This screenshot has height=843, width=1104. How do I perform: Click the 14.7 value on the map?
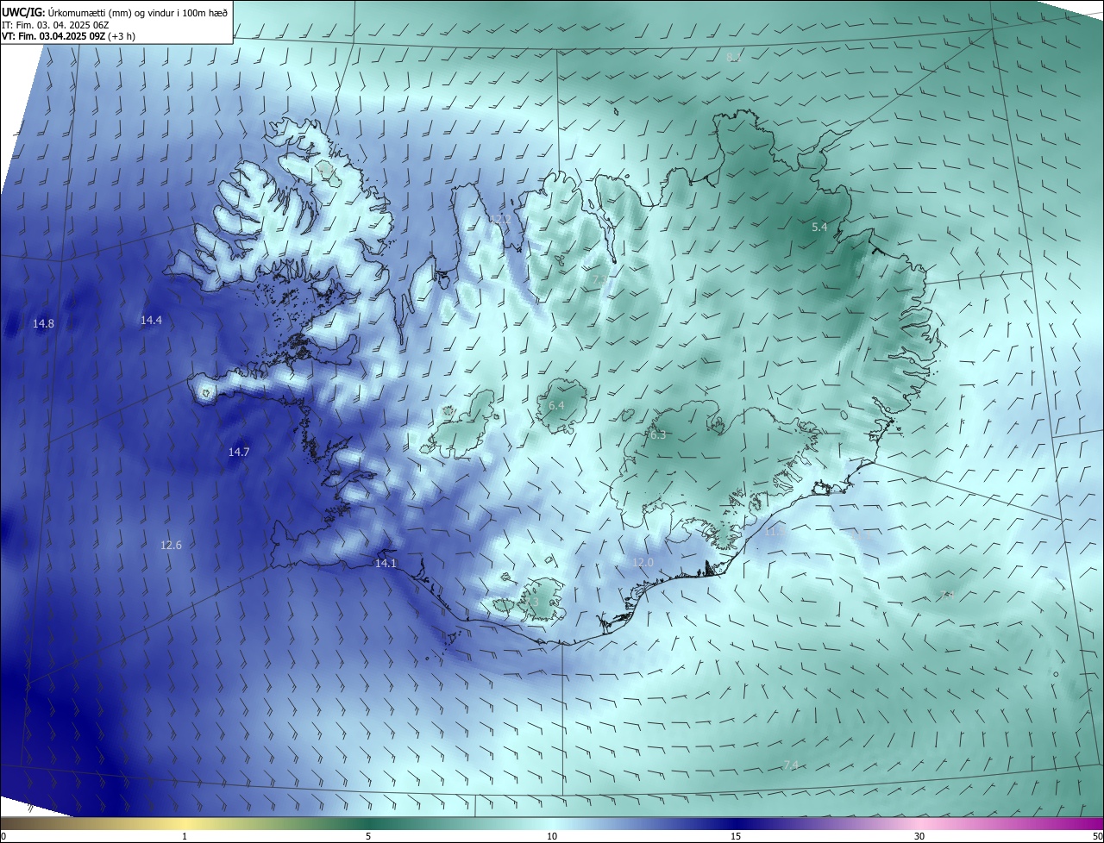pos(239,453)
